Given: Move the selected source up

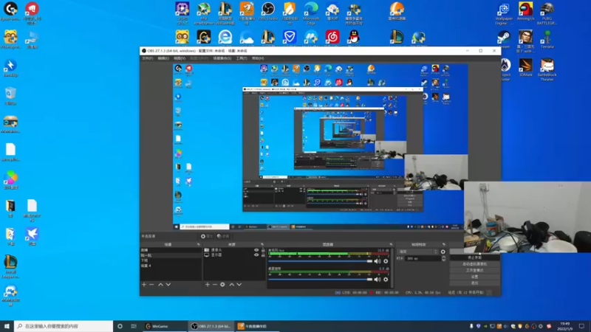Looking at the screenshot, I should click(x=231, y=285).
